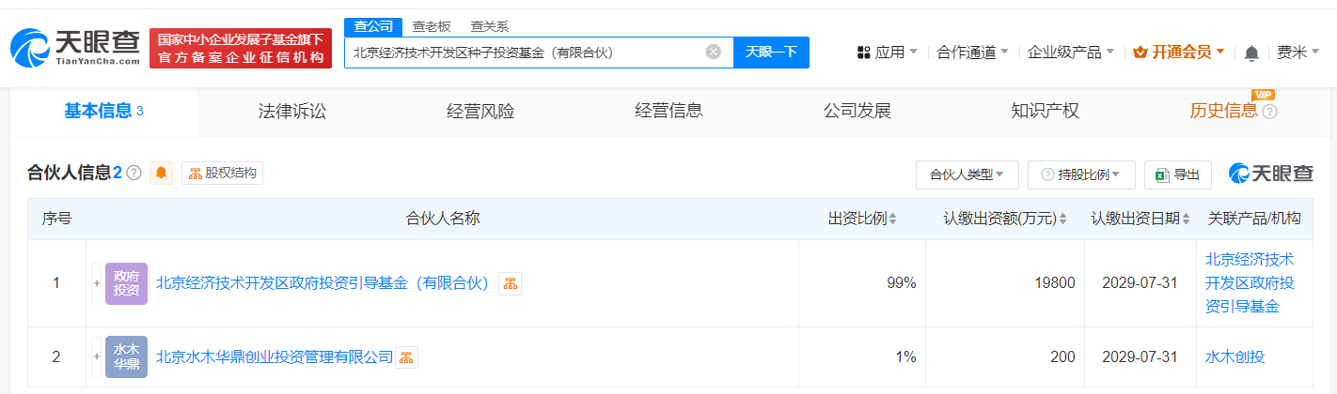Image resolution: width=1337 pixels, height=394 pixels.
Task: Open the 持股比例 filter dropdown
Action: click(x=1081, y=174)
